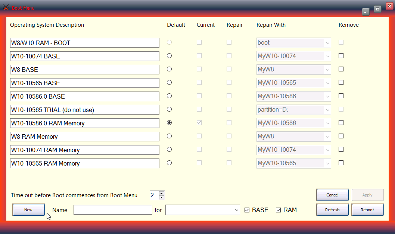Expand Repair With dropdown for W10-10586.0 RAM Memory
This screenshot has width=395, height=234.
[x=294, y=123]
